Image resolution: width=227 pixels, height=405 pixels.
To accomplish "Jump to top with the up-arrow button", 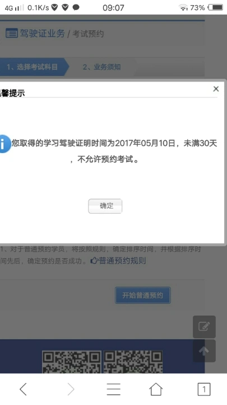I will point(204,351).
